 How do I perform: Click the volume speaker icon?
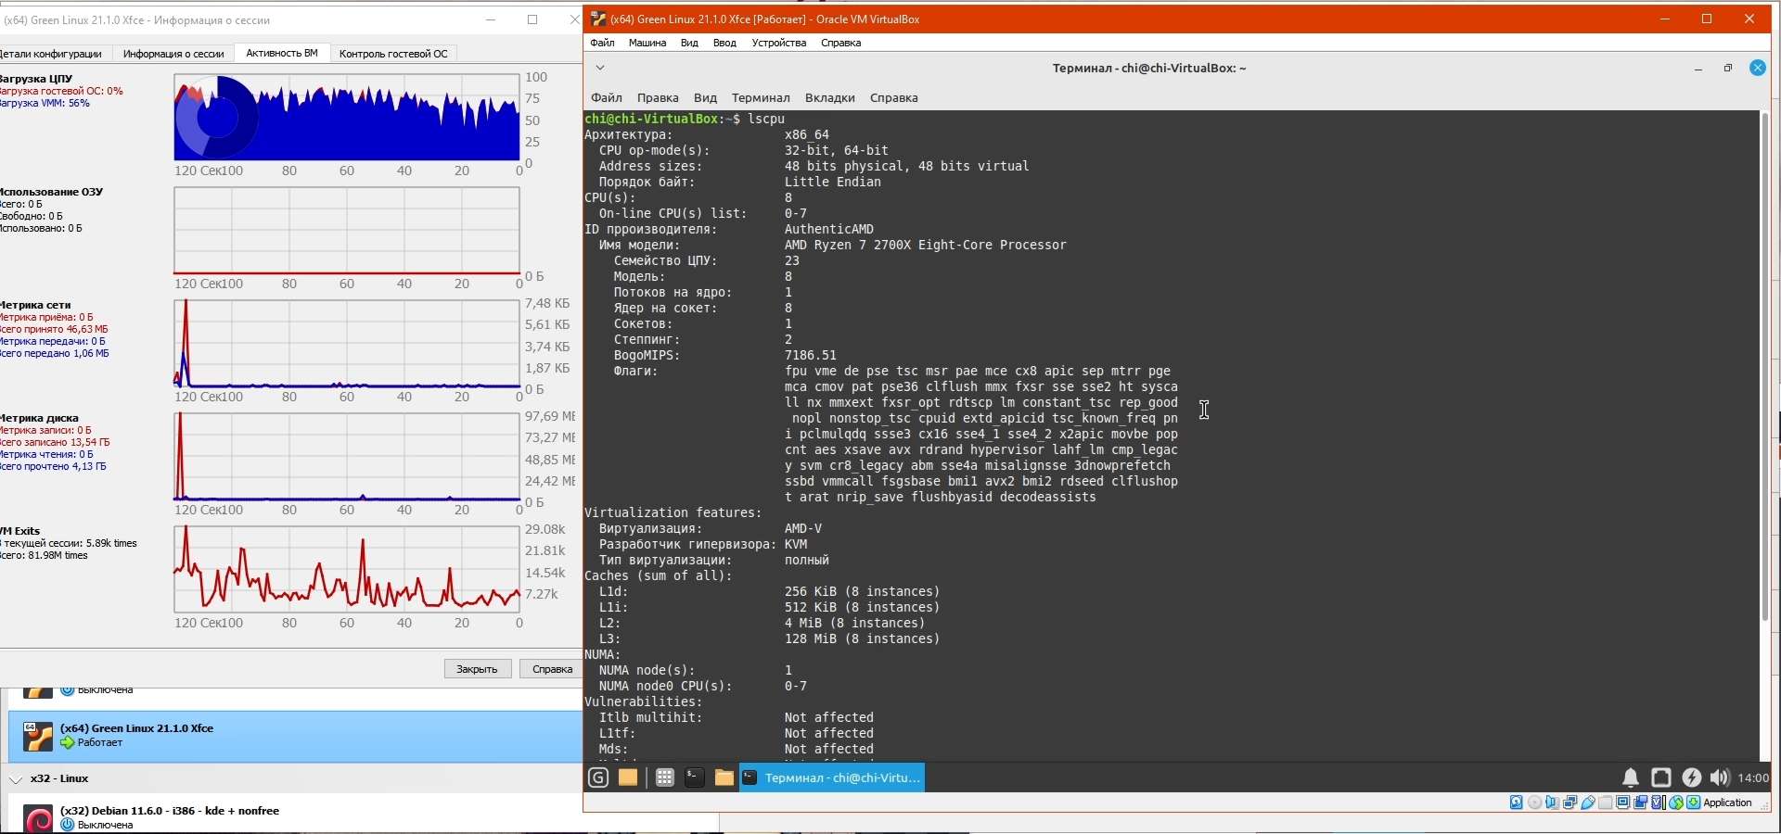point(1719,778)
